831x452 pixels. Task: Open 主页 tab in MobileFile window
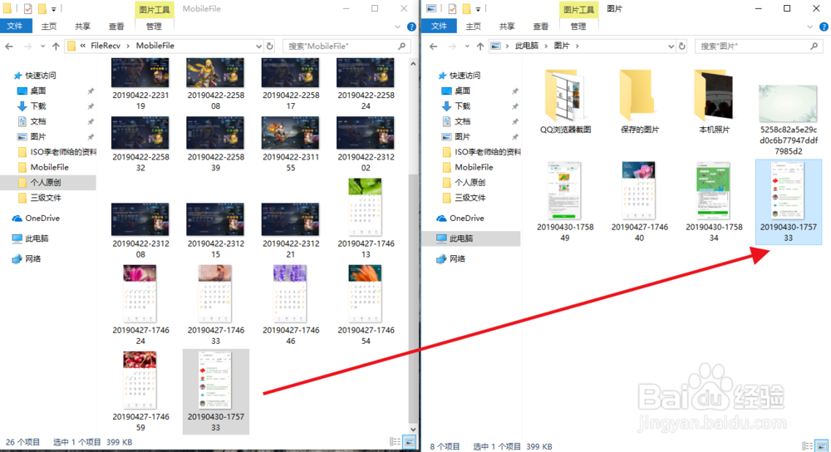tap(49, 26)
